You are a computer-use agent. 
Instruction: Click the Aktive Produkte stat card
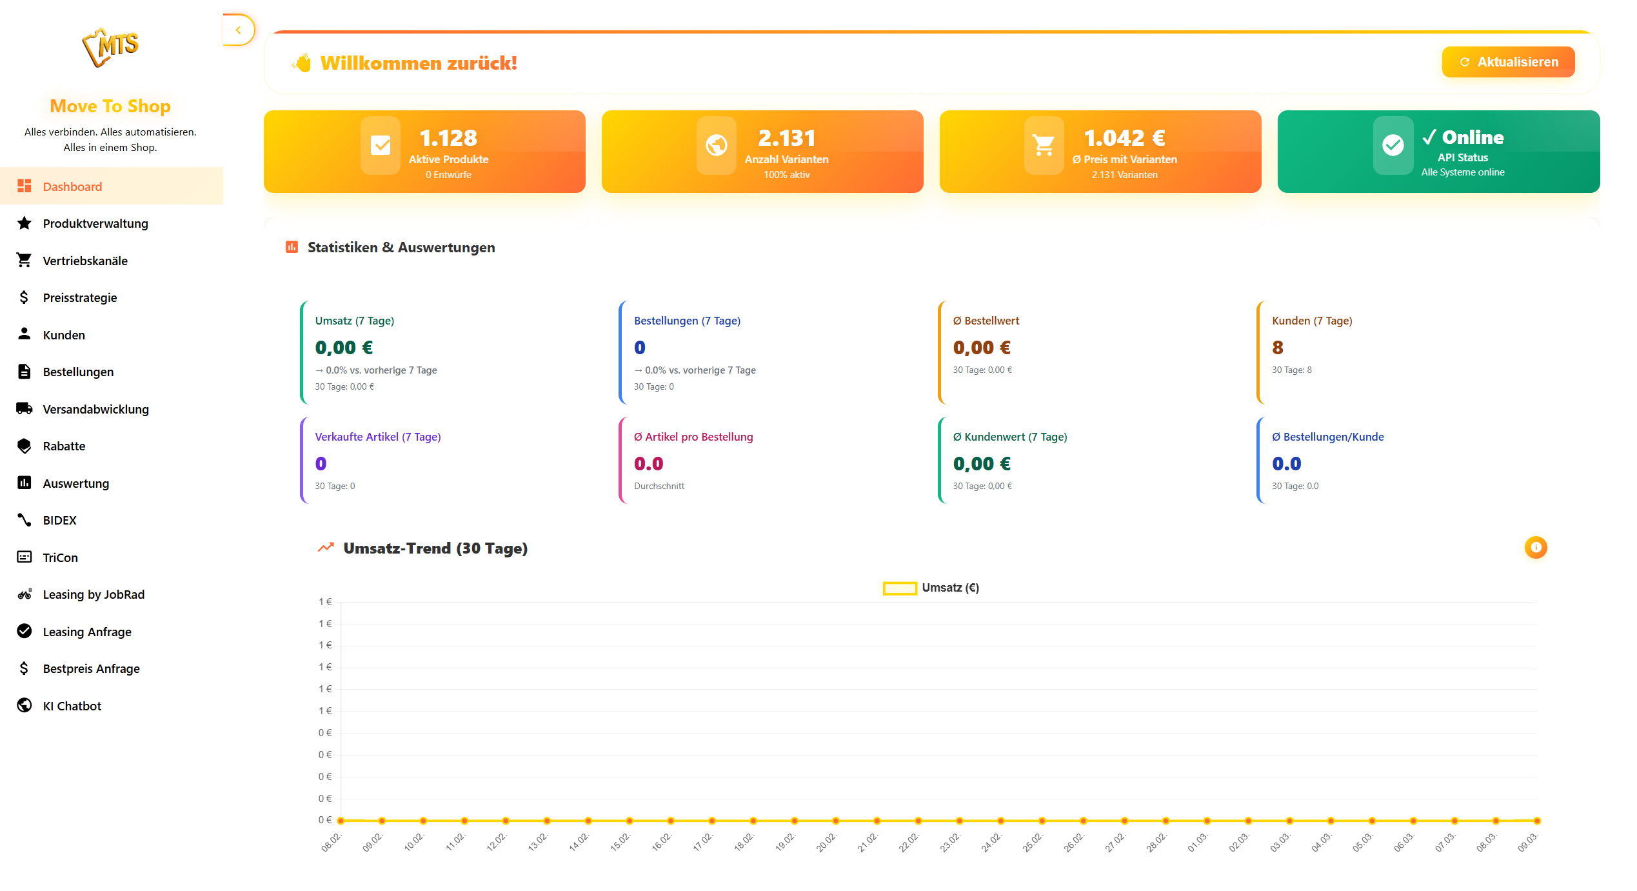coord(424,152)
